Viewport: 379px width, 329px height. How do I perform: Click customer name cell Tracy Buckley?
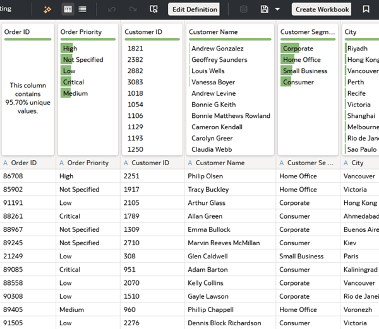click(208, 190)
